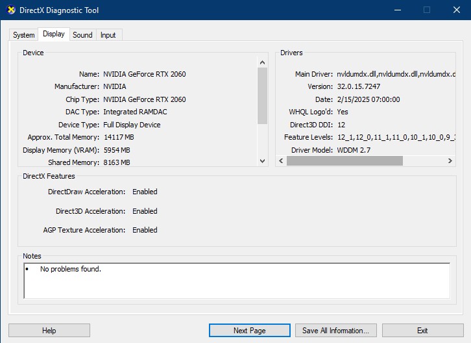The image size is (471, 343).
Task: Go to the Input tab
Action: (x=108, y=35)
